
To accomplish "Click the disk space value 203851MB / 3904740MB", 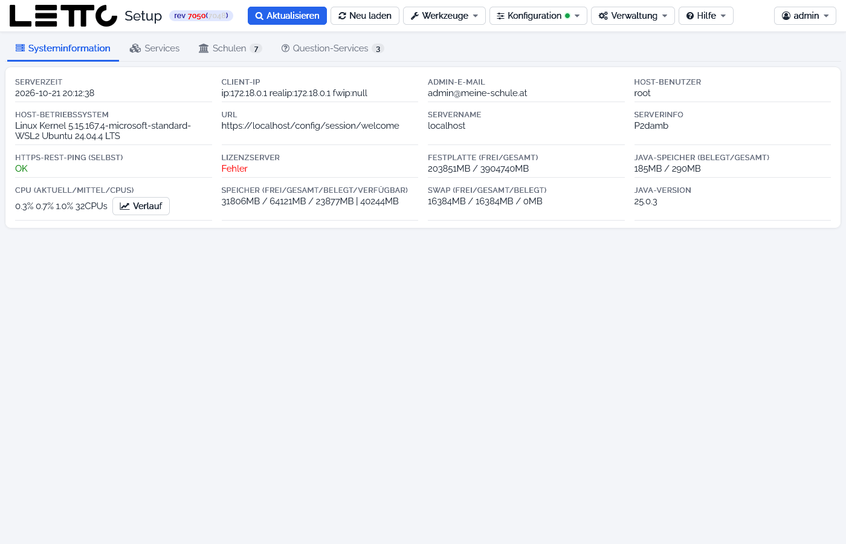I will [479, 169].
